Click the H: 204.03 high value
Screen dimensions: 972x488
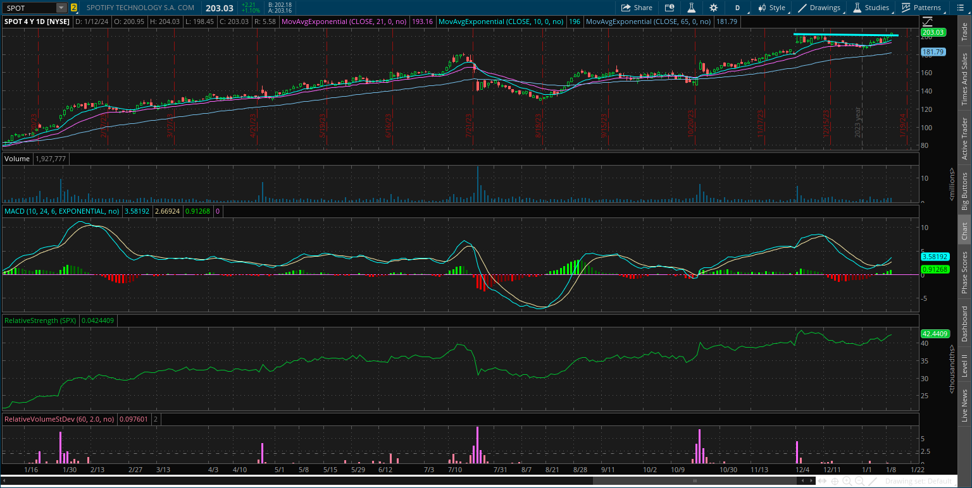166,21
